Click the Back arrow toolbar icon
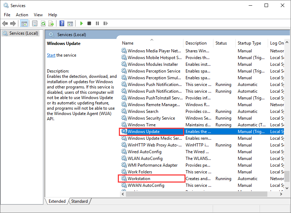Screen dimensions: 291x213 pos(5,23)
